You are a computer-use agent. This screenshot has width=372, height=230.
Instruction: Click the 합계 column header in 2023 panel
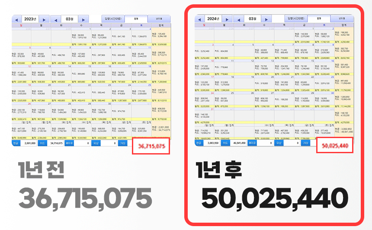pyautogui.click(x=161, y=25)
